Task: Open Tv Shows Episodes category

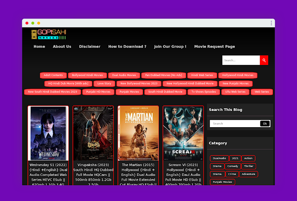Action: [204, 92]
